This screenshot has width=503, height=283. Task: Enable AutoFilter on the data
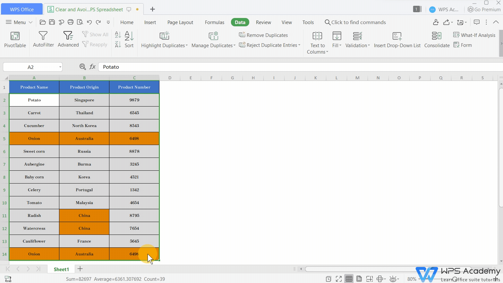tap(43, 36)
